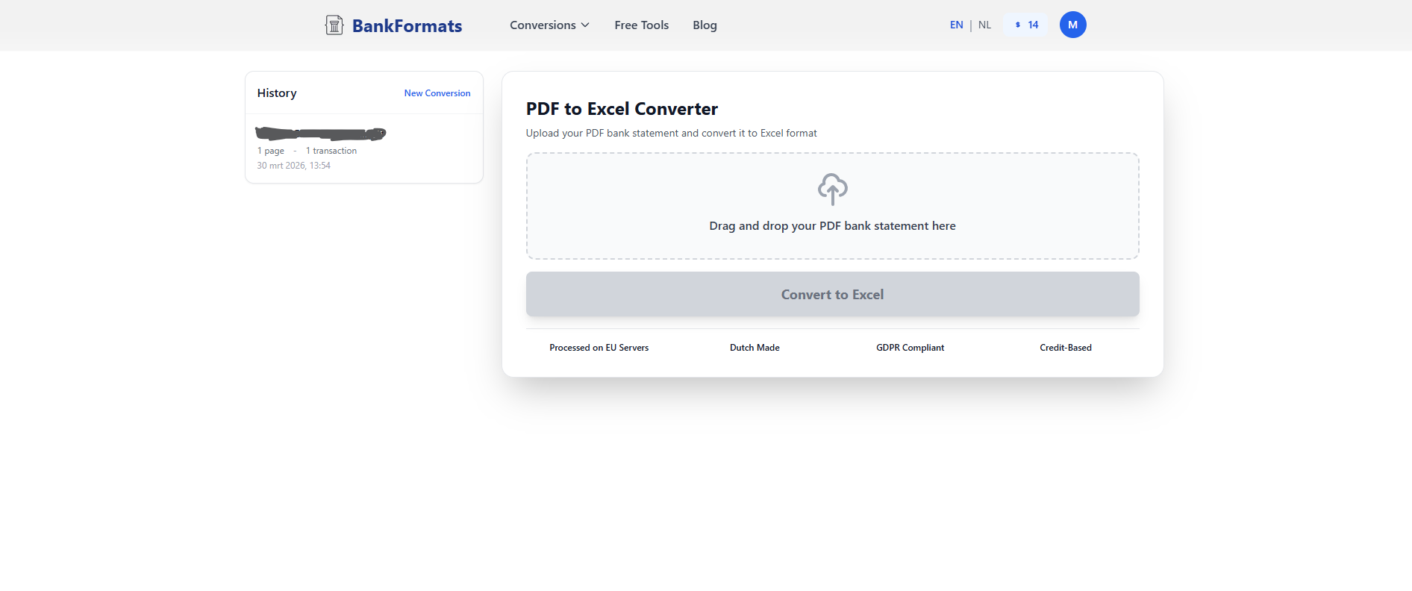Click the dollar credits icon in header
This screenshot has height=591, width=1412.
[x=1018, y=25]
